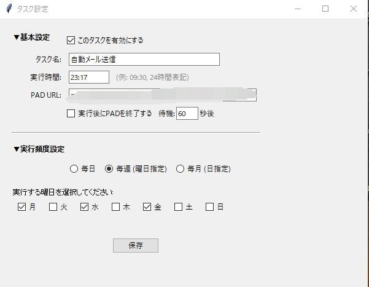Click the タスク名 input field
The height and width of the screenshot is (287, 369).
click(x=144, y=60)
